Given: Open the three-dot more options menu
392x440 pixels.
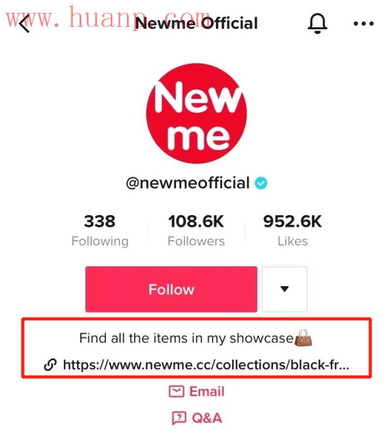Looking at the screenshot, I should 363,23.
